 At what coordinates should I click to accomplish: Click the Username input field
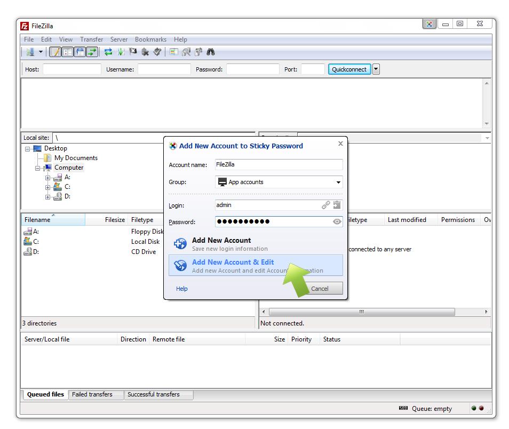tap(164, 69)
